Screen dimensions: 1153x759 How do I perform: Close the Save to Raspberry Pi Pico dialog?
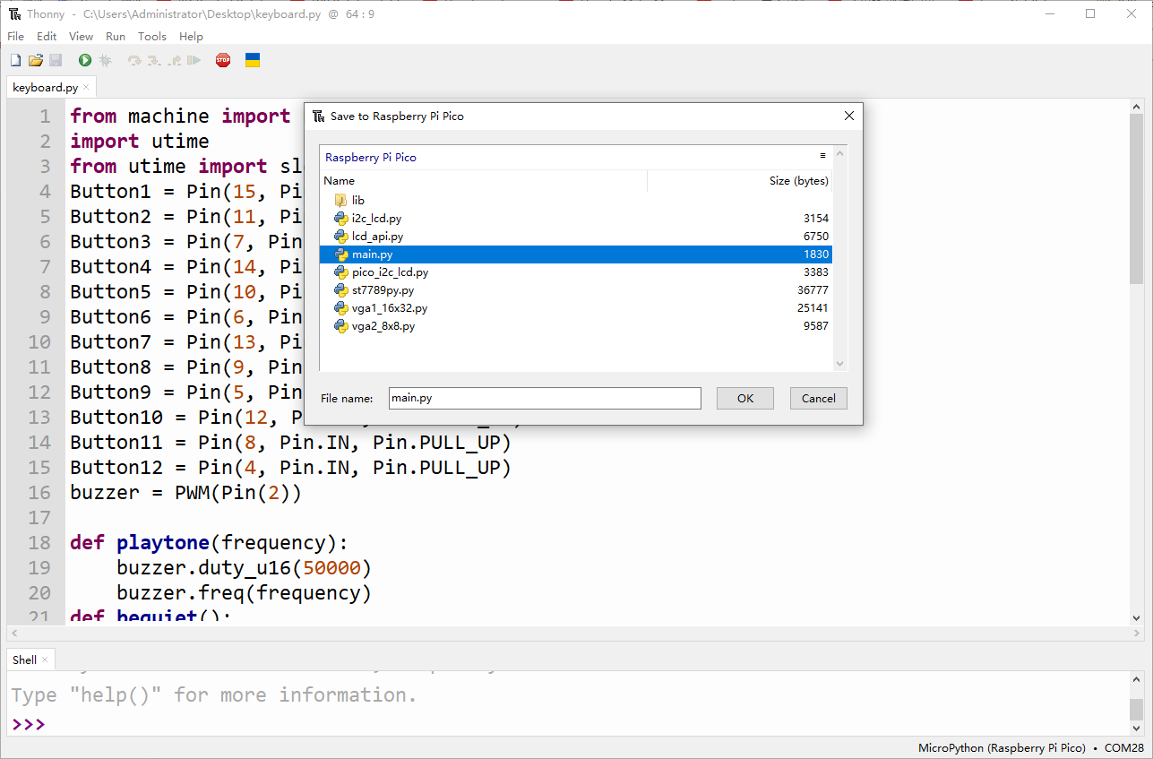click(849, 116)
